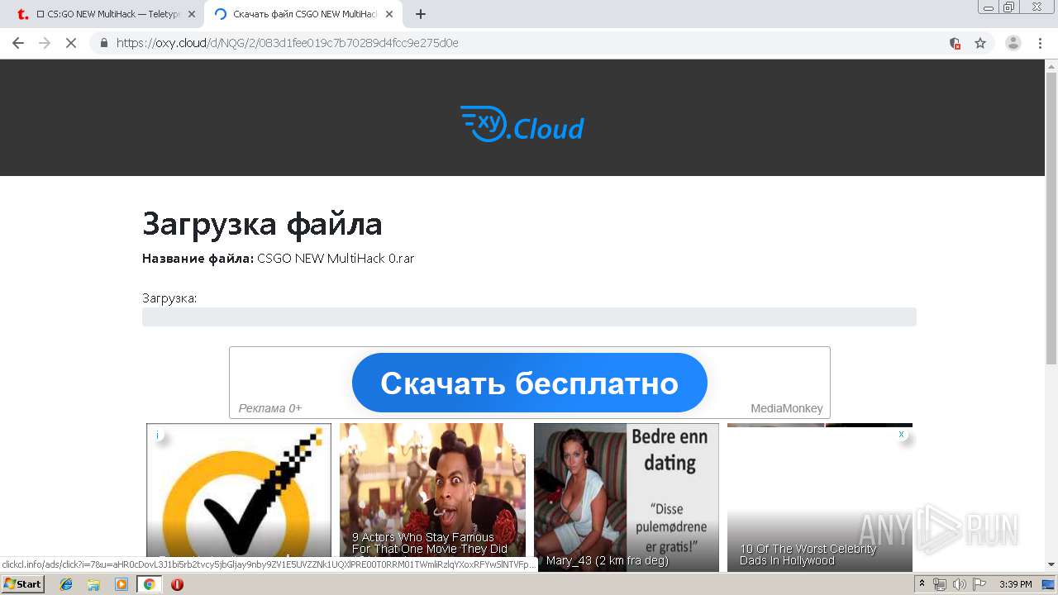
Task: Close the Teletype tab
Action: (191, 14)
